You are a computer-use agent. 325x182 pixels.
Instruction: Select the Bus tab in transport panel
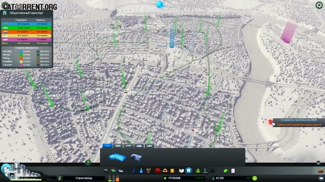pos(107,146)
